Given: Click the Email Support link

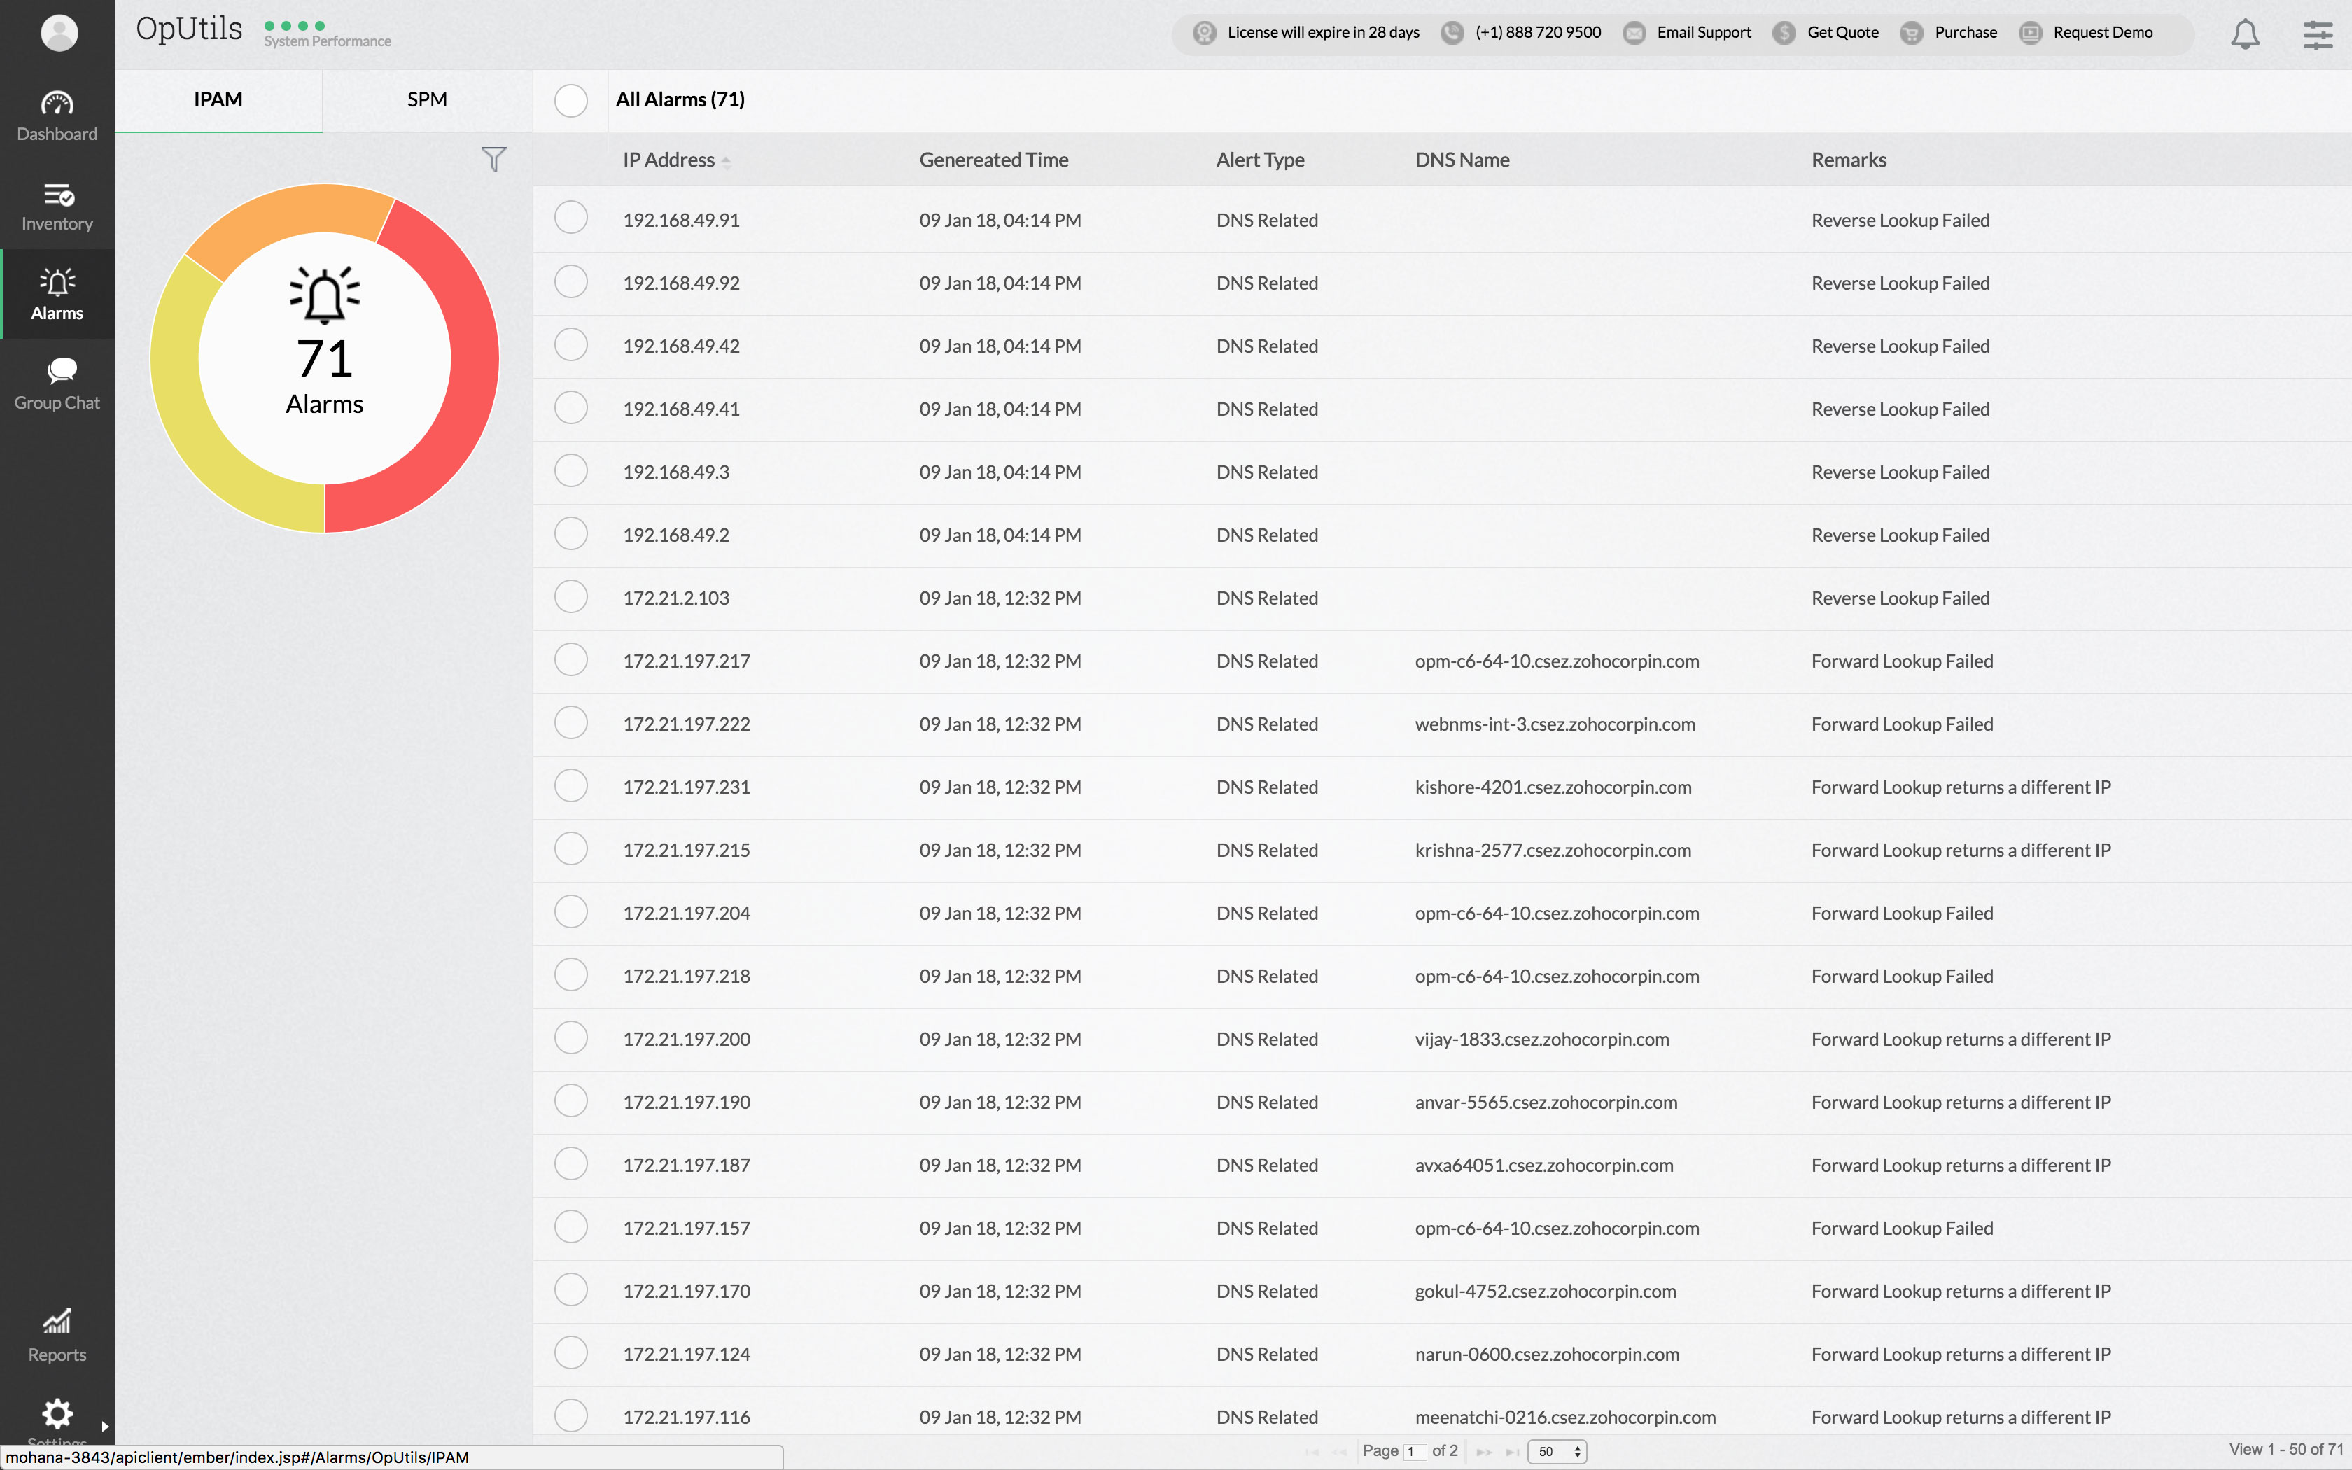Looking at the screenshot, I should click(x=1703, y=32).
